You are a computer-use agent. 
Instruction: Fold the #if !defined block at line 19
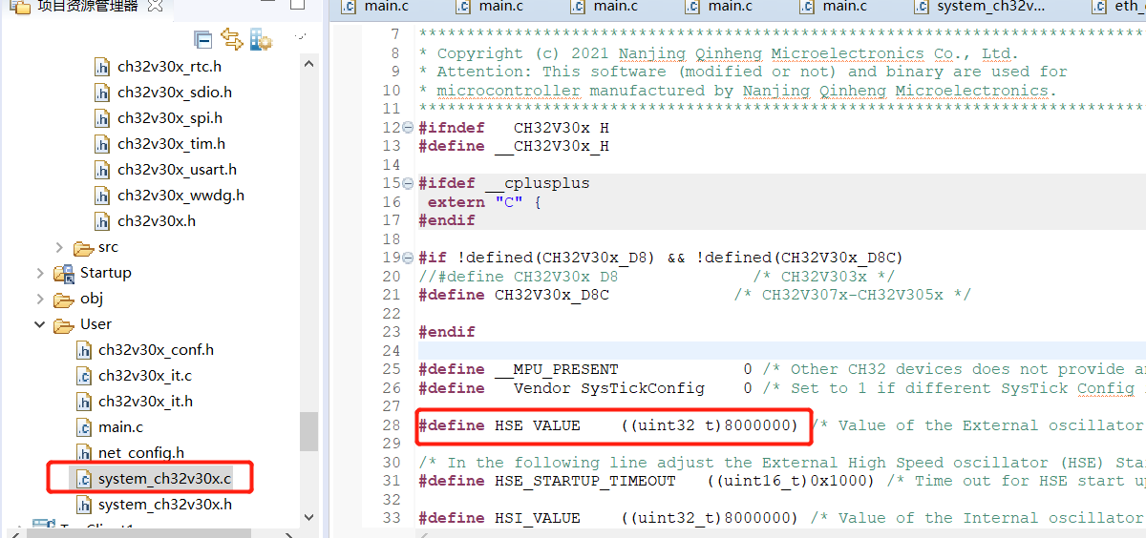pyautogui.click(x=409, y=258)
